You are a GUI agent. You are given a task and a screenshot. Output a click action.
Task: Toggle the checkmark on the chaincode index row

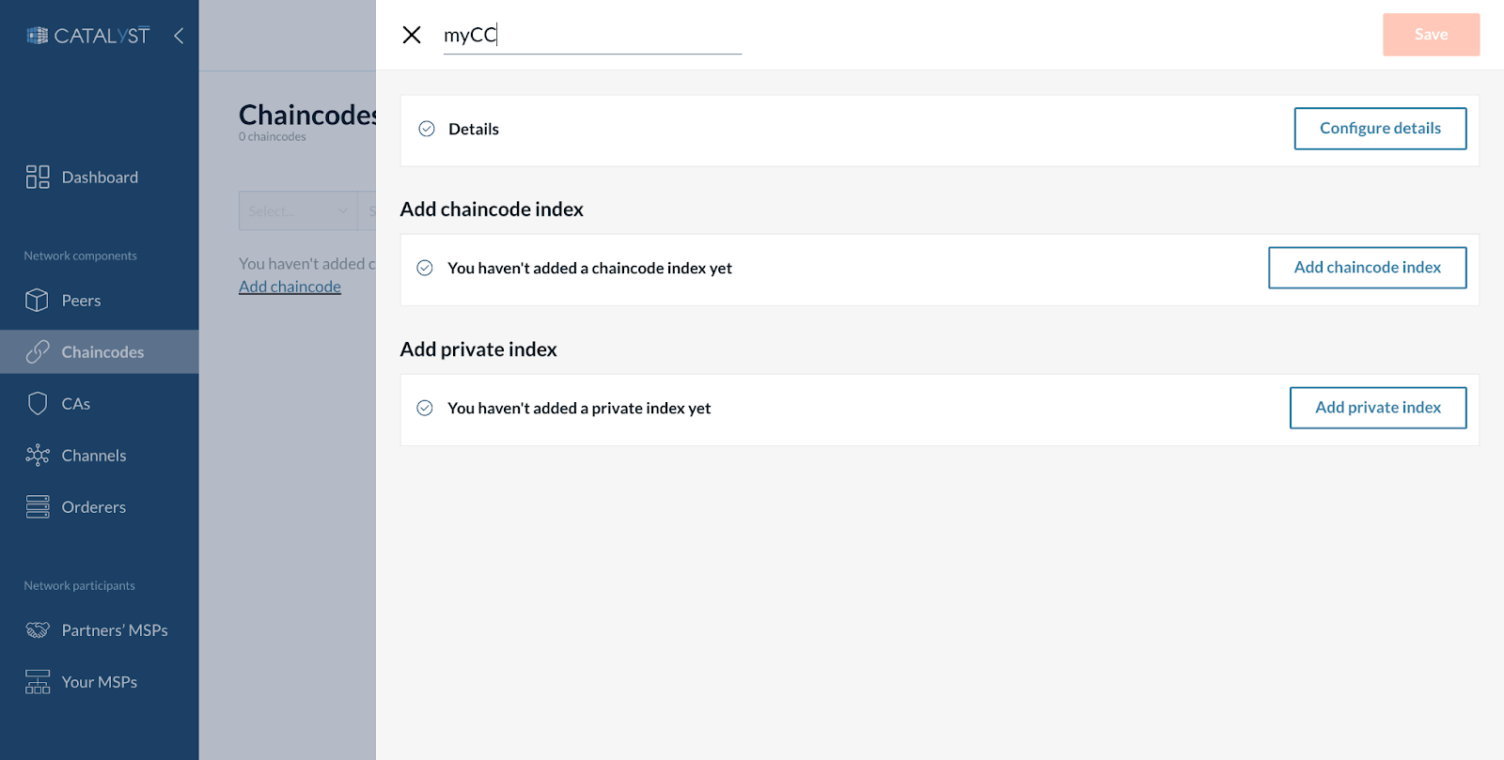pos(424,268)
